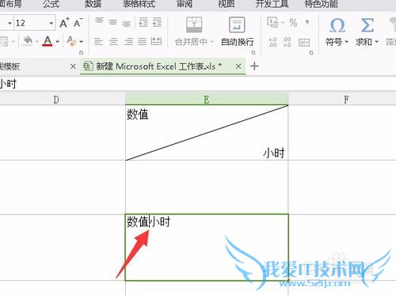Align cell text to the bottom

click(127, 24)
